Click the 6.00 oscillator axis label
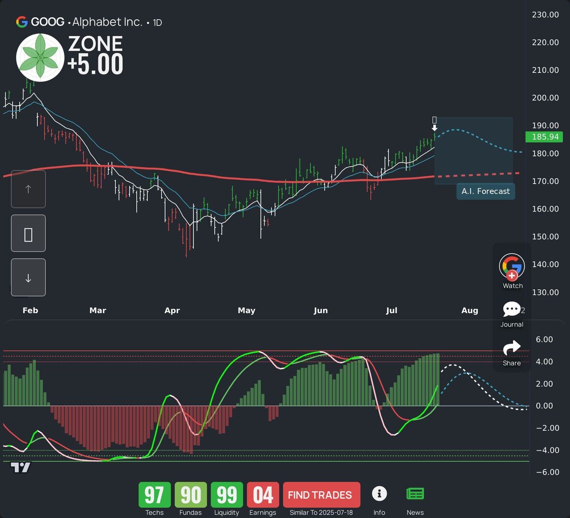The height and width of the screenshot is (518, 570). tap(544, 340)
